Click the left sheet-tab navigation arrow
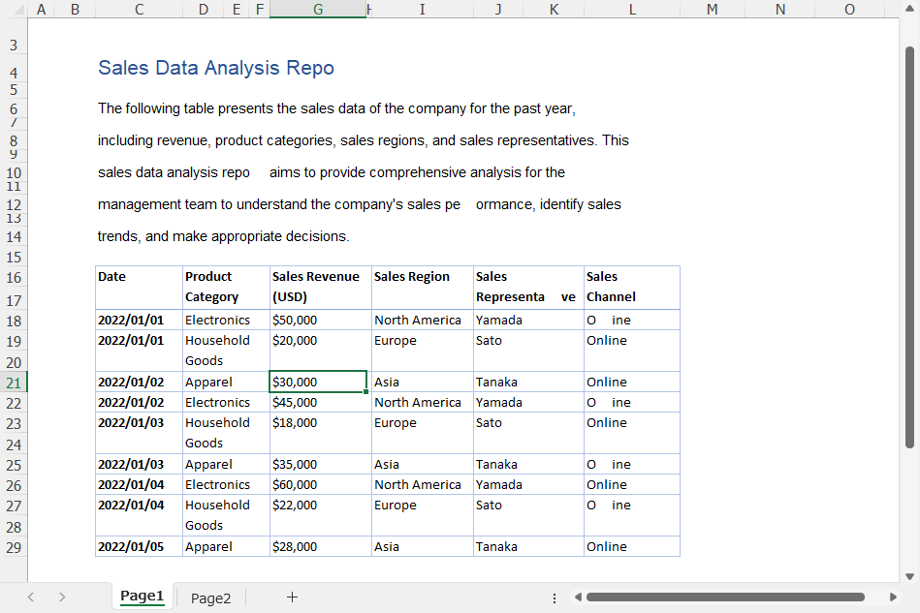920x613 pixels. (x=30, y=597)
